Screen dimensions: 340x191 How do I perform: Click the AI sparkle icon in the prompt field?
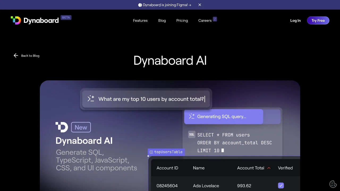pos(91,98)
